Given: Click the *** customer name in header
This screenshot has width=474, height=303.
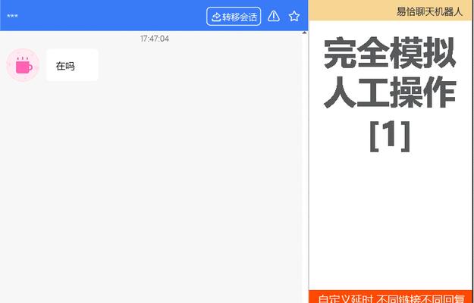Looking at the screenshot, I should [12, 17].
